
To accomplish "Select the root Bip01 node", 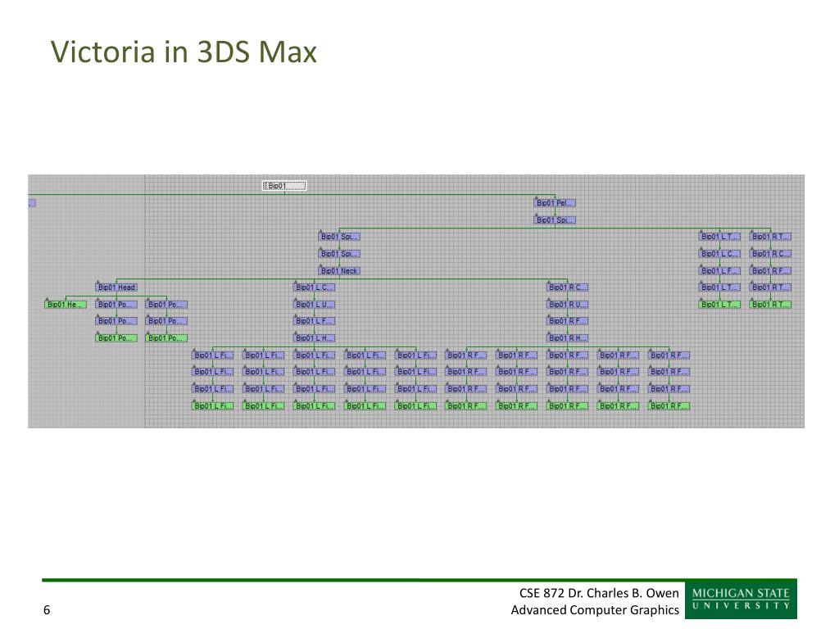I will [x=284, y=186].
